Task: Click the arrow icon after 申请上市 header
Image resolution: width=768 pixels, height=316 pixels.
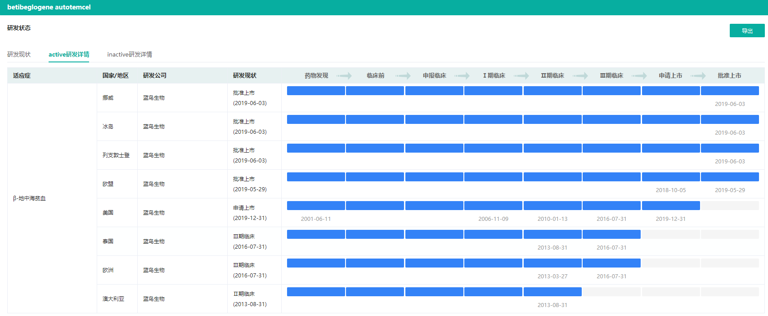Action: click(698, 76)
